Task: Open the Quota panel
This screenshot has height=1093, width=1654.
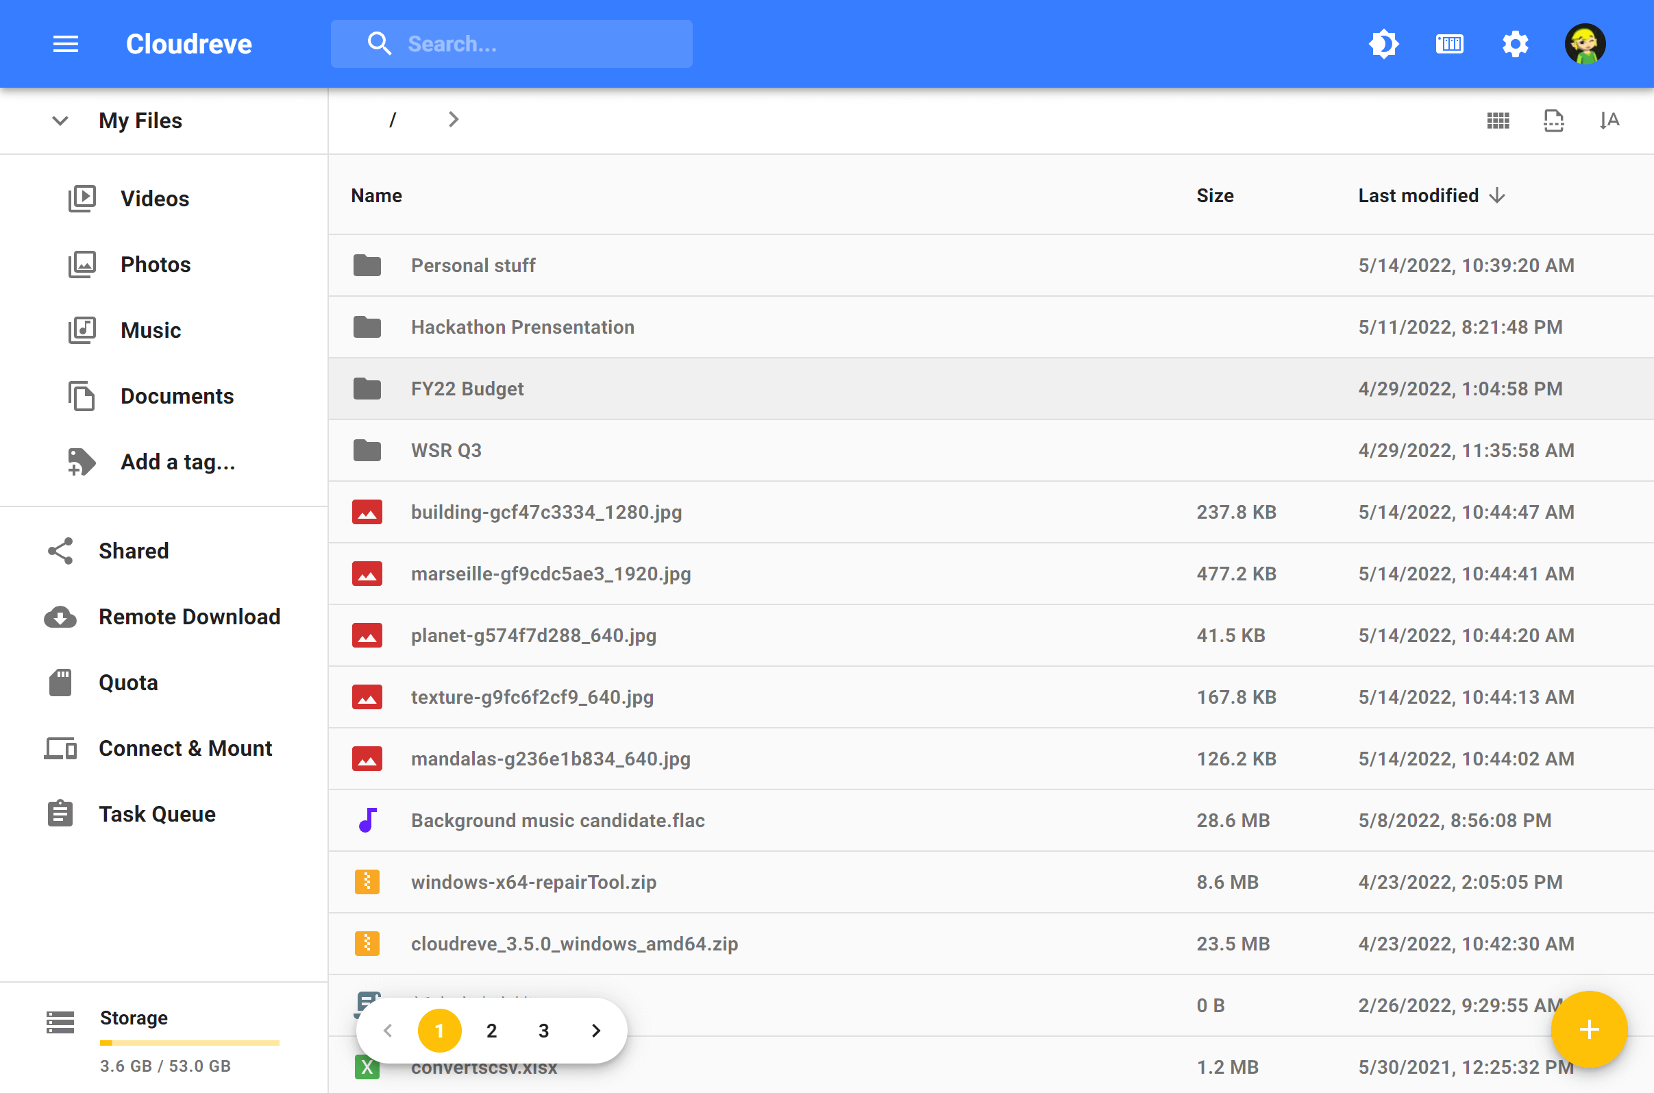Action: (x=128, y=682)
